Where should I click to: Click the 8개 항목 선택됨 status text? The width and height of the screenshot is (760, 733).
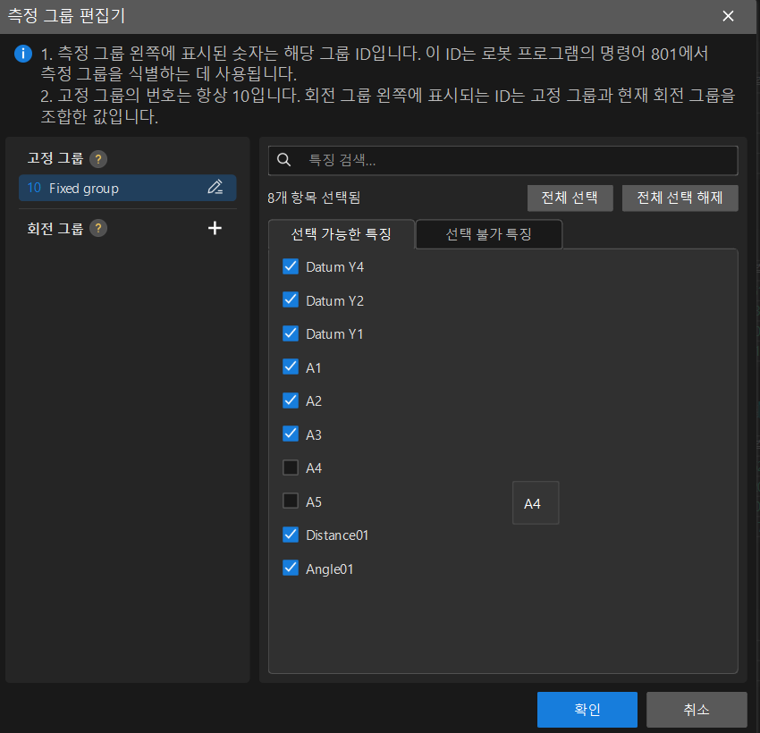pos(314,198)
